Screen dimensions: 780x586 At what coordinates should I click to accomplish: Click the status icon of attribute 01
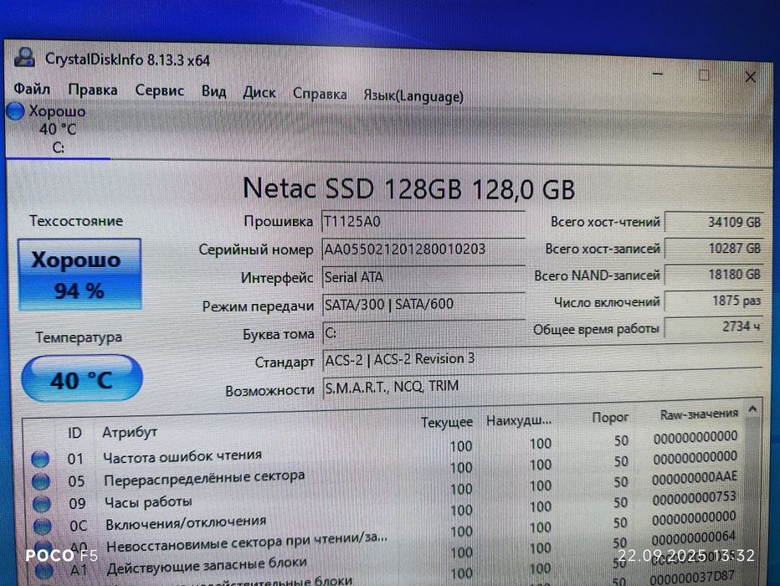click(x=40, y=459)
